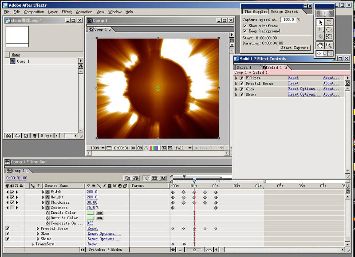Screen dimensions: 355x257
Task: Click Switches / Modes button in Timeline
Action: (105, 249)
